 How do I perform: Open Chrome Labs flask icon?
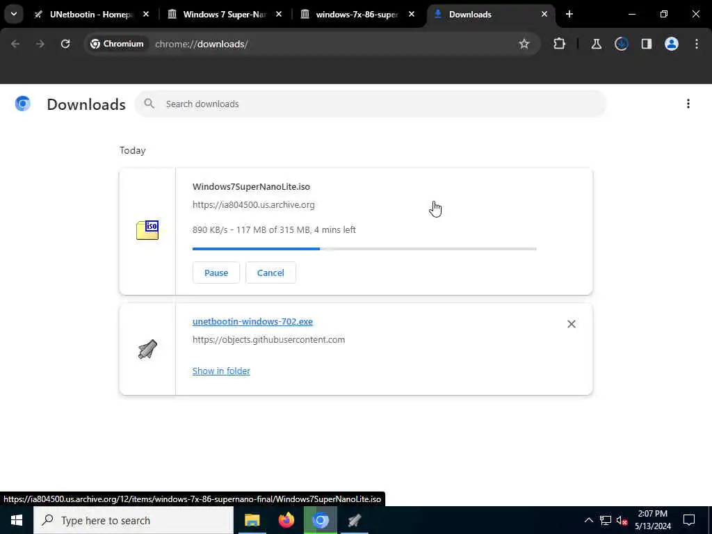(x=596, y=44)
